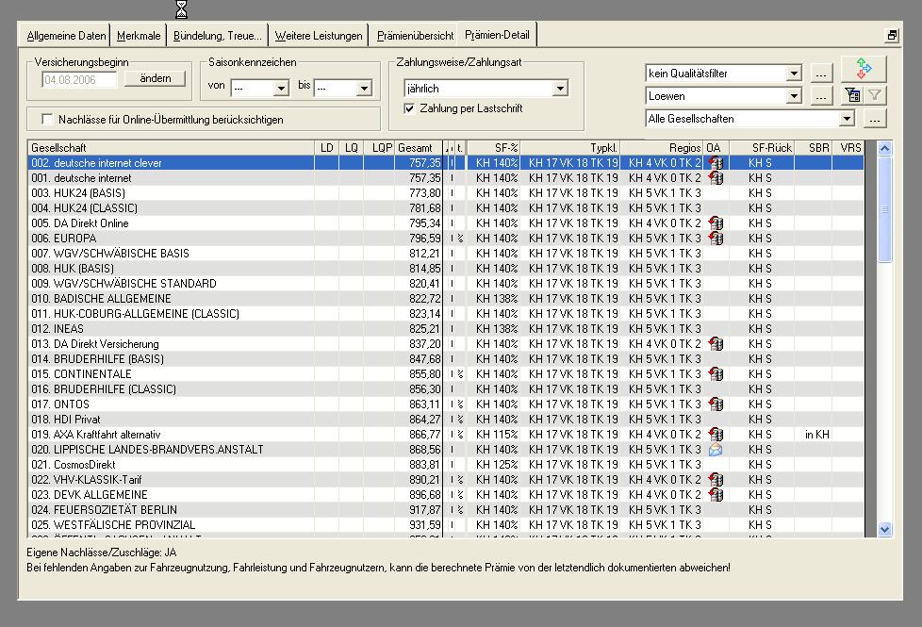
Task: Open the filter settings funnel icon
Action: click(852, 95)
